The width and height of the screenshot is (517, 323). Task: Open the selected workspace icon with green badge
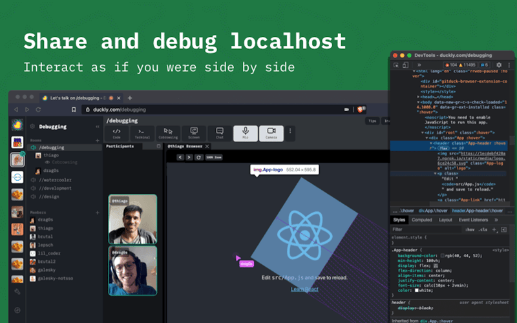pos(17,160)
